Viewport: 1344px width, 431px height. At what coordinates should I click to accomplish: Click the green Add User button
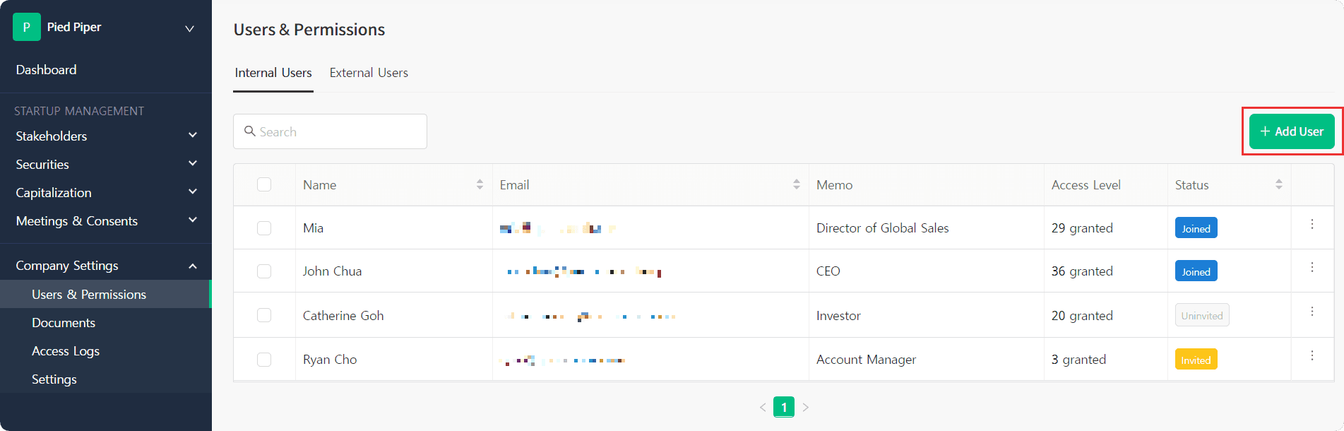pos(1292,131)
